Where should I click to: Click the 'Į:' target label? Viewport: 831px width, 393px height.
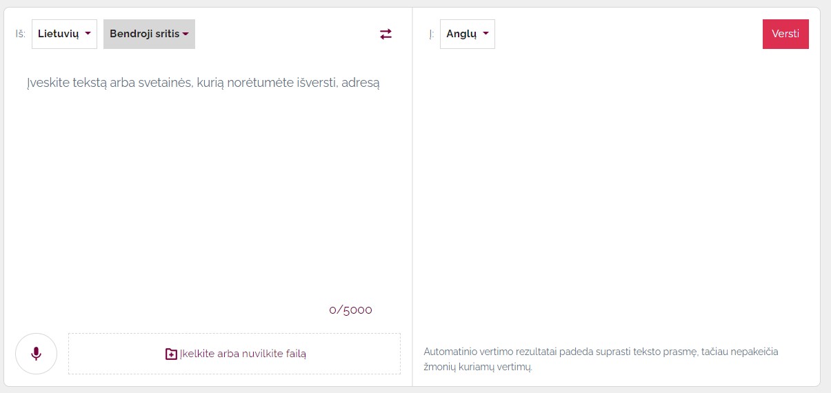click(432, 34)
